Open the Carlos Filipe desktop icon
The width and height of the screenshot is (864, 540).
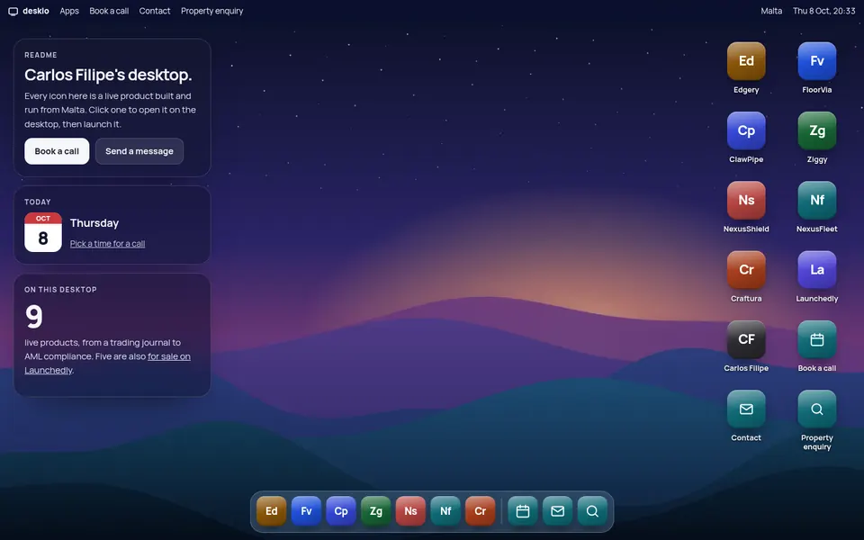coord(746,339)
